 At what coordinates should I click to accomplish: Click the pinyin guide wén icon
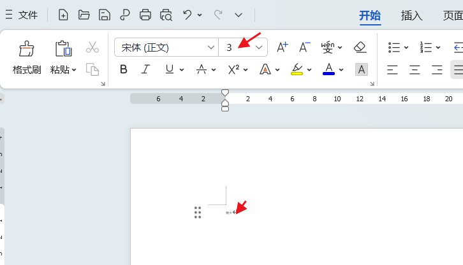(327, 47)
